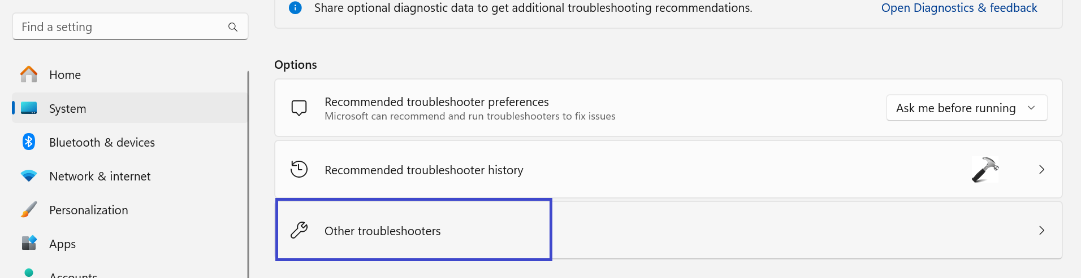1081x278 pixels.
Task: Select Personalization in the sidebar
Action: click(x=88, y=210)
